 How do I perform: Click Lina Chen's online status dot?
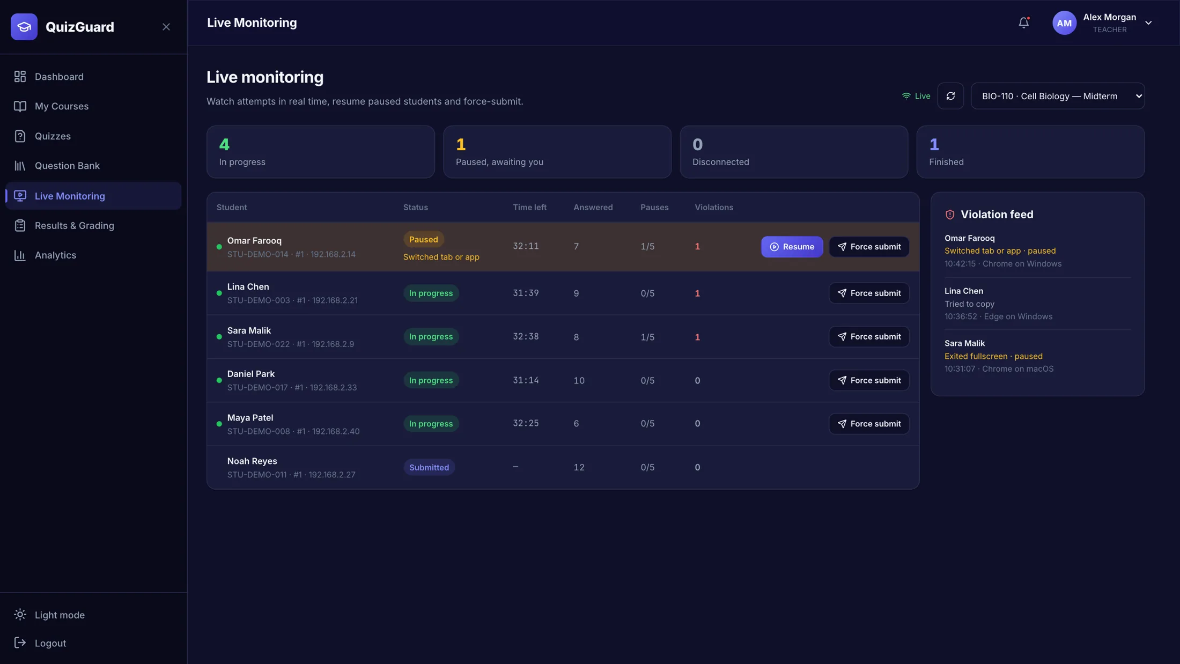tap(219, 293)
